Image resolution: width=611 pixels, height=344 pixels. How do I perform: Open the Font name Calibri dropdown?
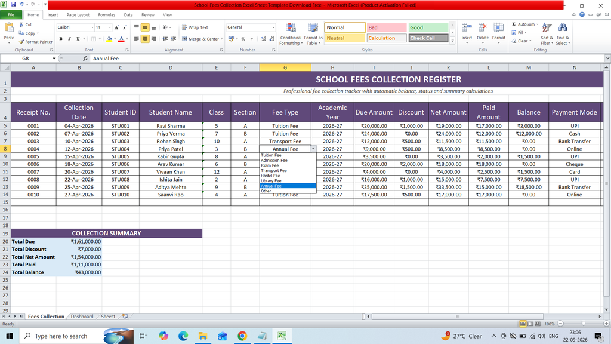tap(92, 27)
